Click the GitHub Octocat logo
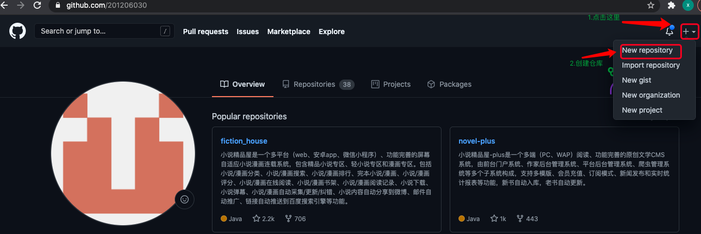701x234 pixels. [18, 31]
